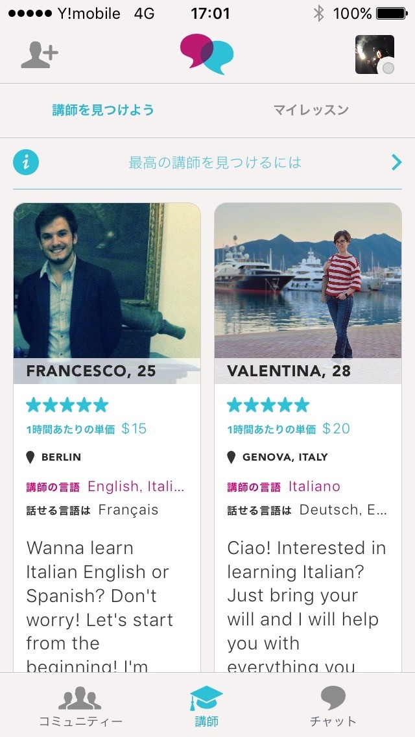
Task: Switch to マイレッスン tab
Action: pyautogui.click(x=311, y=110)
